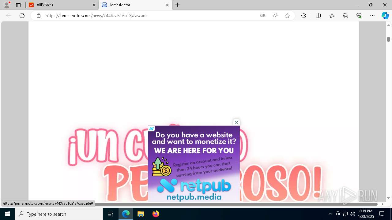Screen dimensions: 392x220
Task: Open Task View from taskbar
Action: point(110,214)
